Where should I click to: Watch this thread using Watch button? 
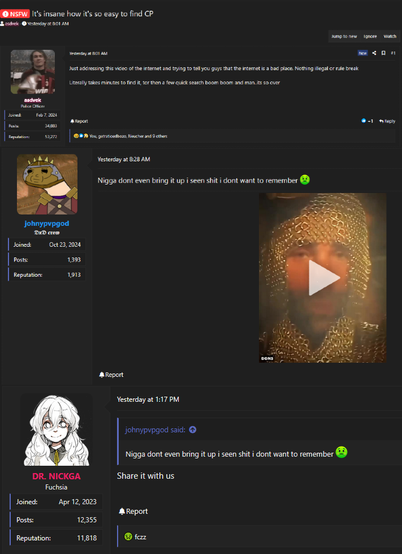pyautogui.click(x=390, y=36)
